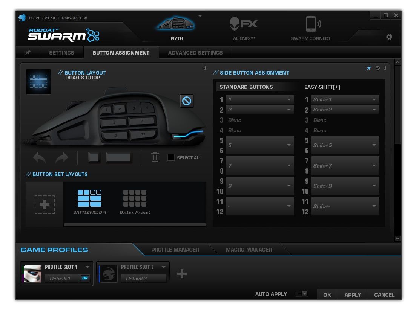Toggle the Auto Apply switch
The image size is (419, 314).
pos(301,294)
